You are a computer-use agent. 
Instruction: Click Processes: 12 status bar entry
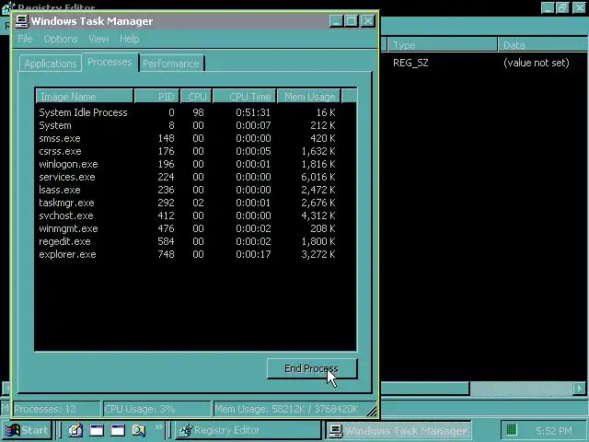(x=56, y=409)
